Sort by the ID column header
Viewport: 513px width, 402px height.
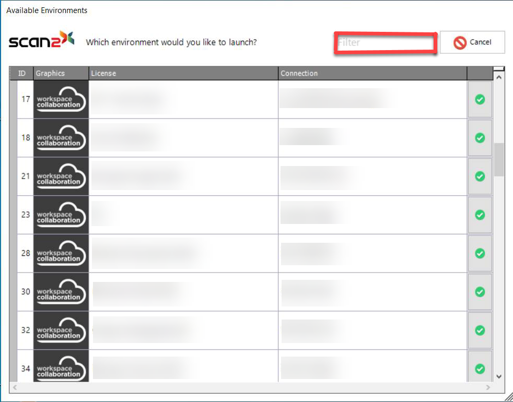22,73
